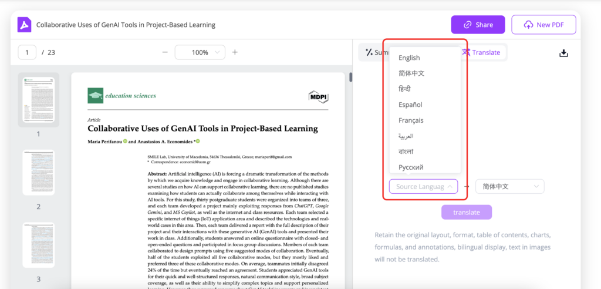Collapse the Source Language dropdown
This screenshot has width=601, height=289.
coord(424,187)
